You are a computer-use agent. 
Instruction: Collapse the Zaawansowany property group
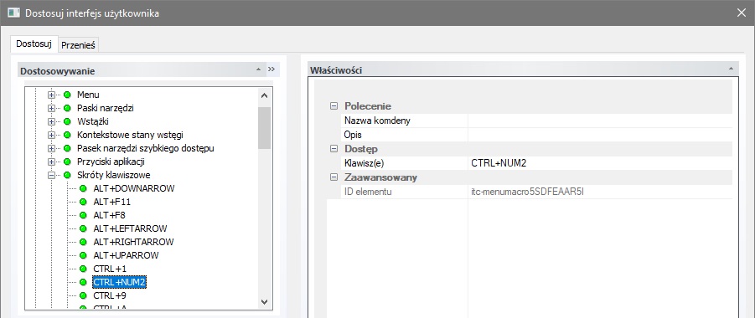pyautogui.click(x=334, y=177)
